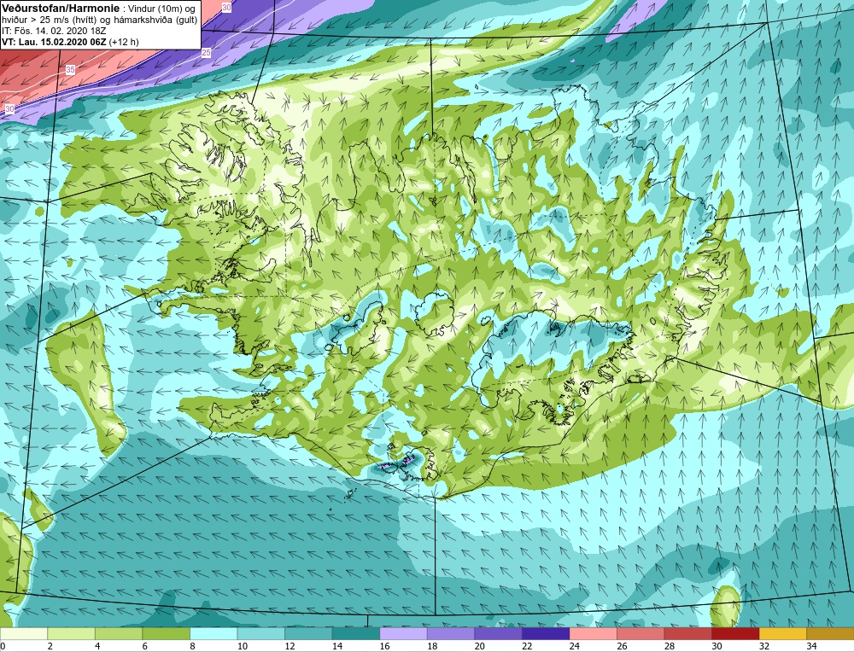Click the '25' gust contour label

206,53
